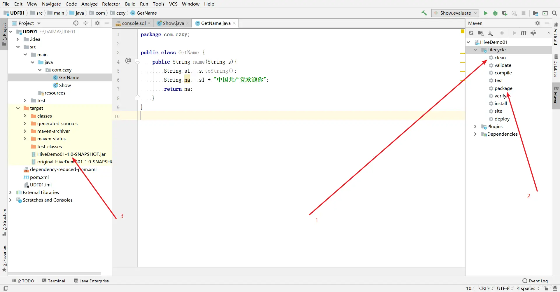
Task: Open the Show.evaluate run configuration dropdown
Action: [x=455, y=13]
